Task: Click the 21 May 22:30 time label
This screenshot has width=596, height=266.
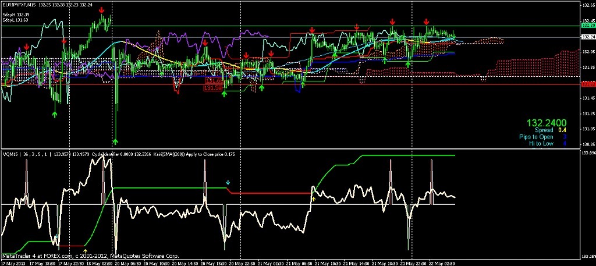Action: coord(414,263)
